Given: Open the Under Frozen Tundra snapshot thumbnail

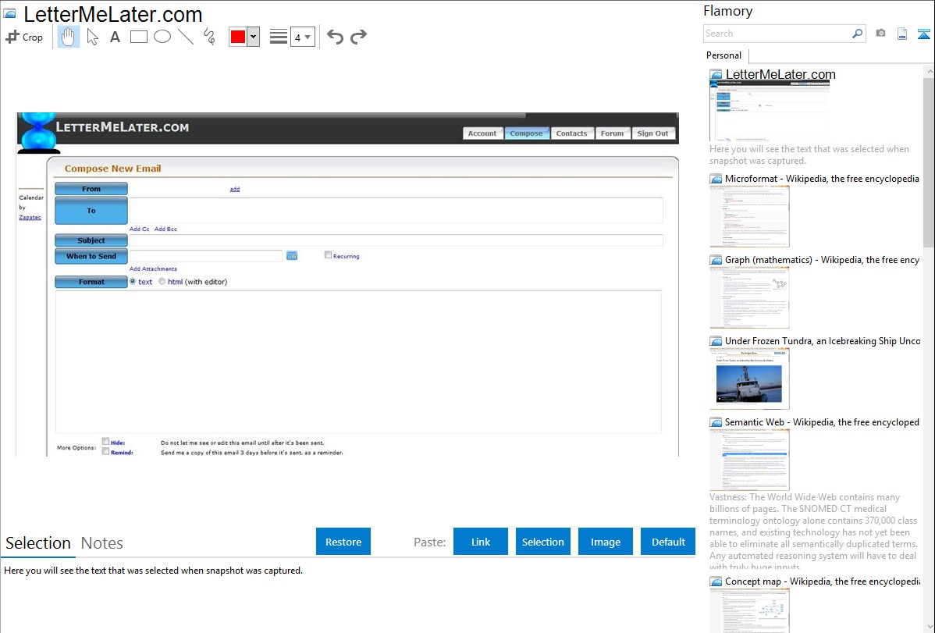Looking at the screenshot, I should (x=749, y=379).
